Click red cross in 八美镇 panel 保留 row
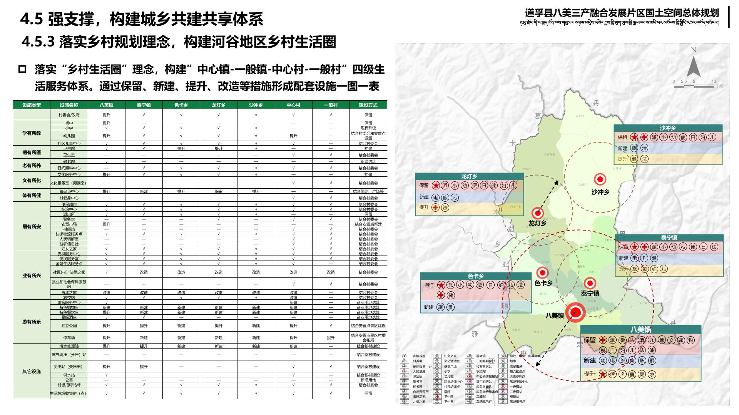 pyautogui.click(x=603, y=340)
